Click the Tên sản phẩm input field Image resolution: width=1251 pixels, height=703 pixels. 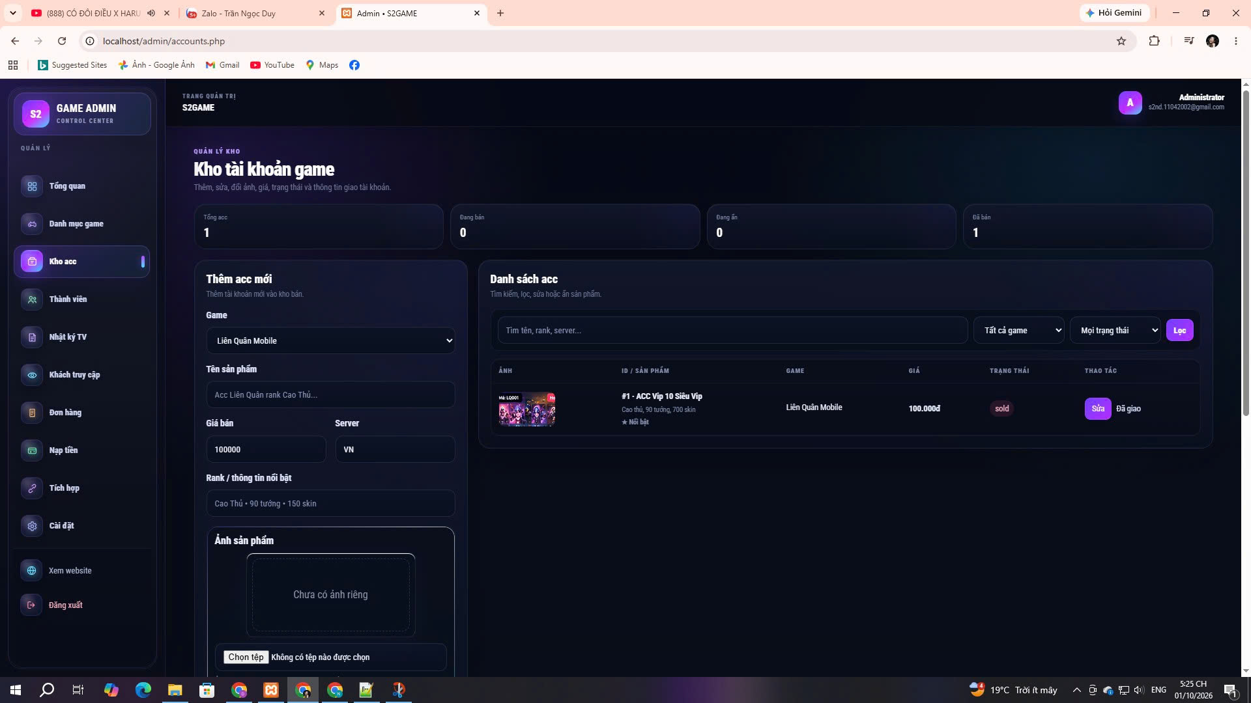click(330, 395)
